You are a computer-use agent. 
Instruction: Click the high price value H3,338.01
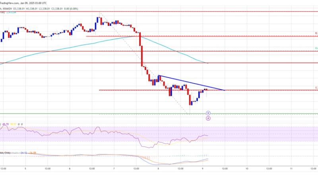coord(32,9)
